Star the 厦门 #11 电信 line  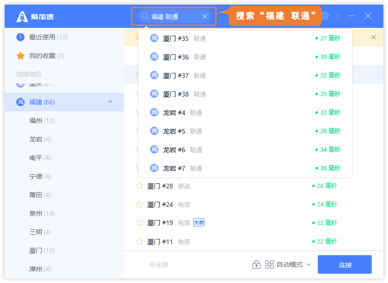pos(139,242)
